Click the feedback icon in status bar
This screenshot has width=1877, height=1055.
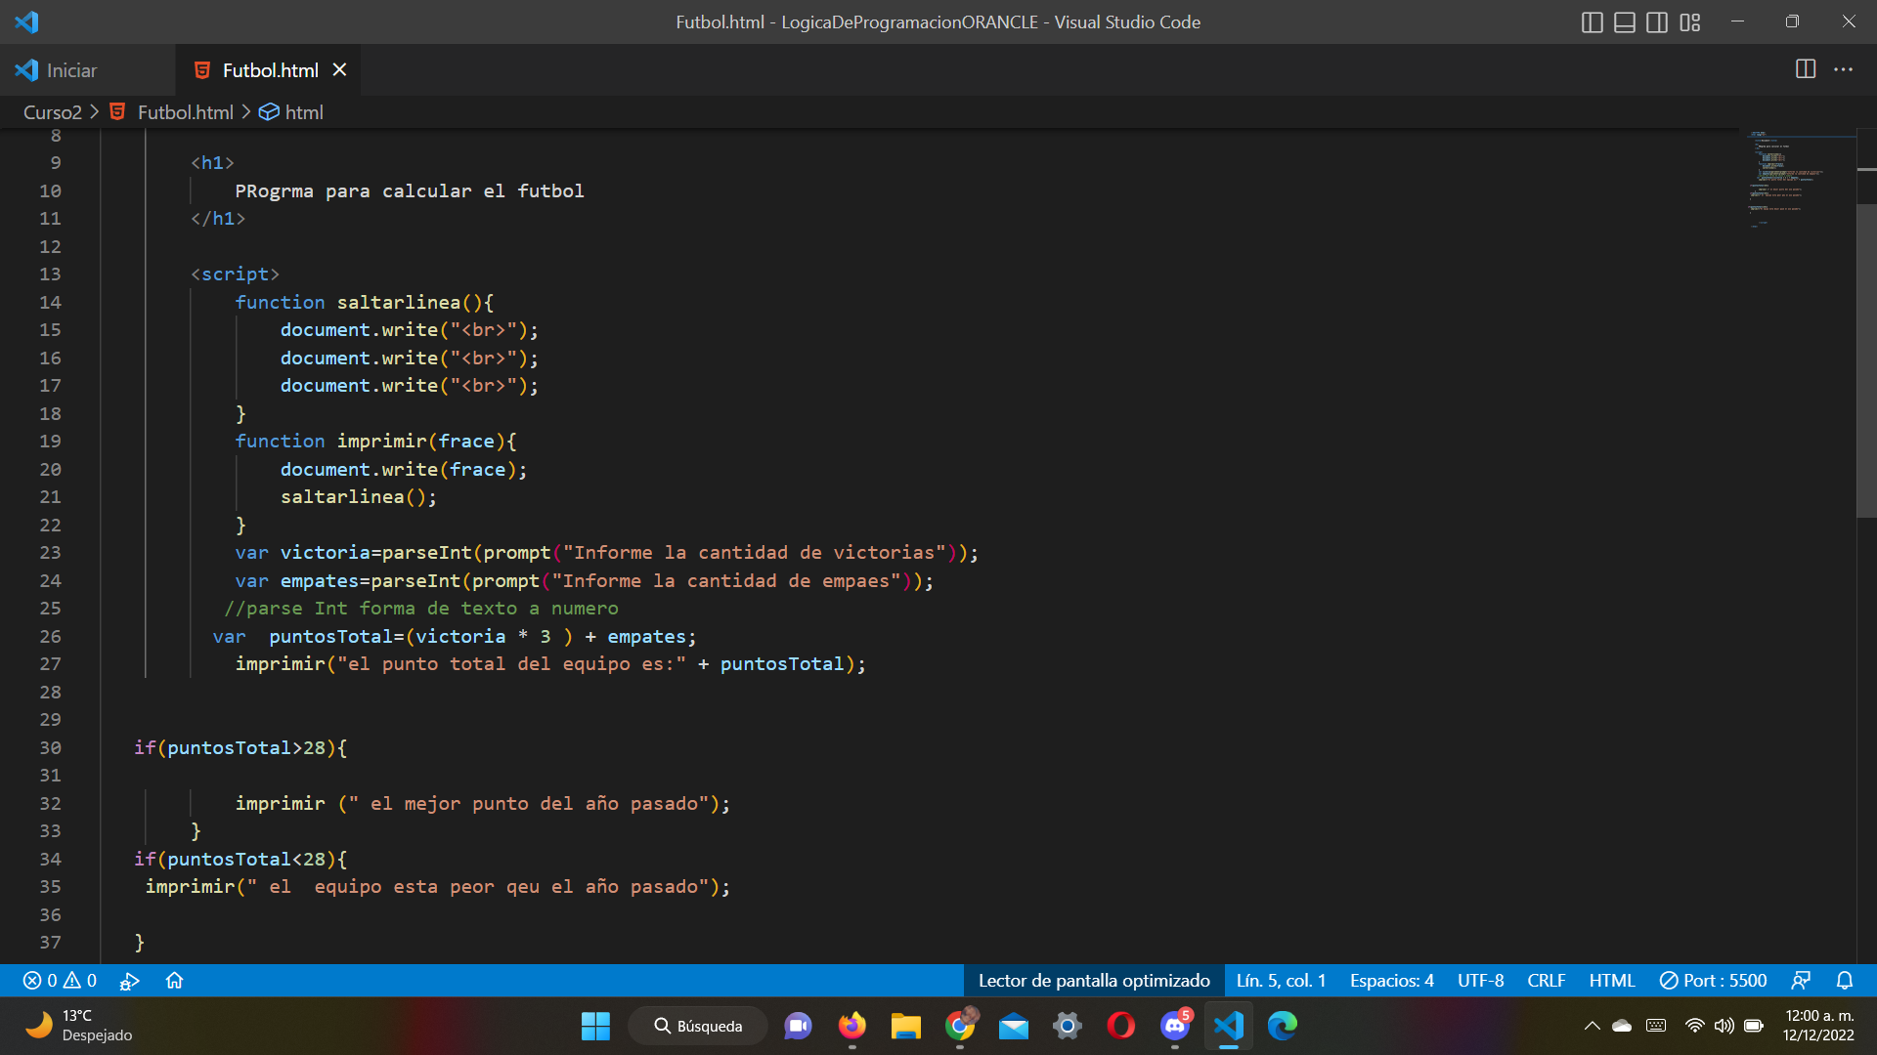coord(1801,981)
